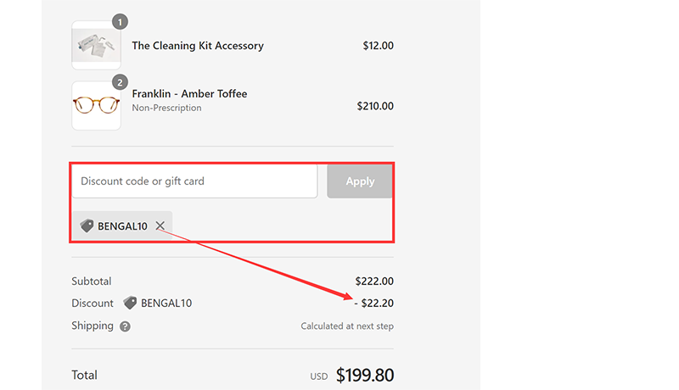
Task: Click the Franklin Amber Toffee glasses thumbnail
Action: [x=96, y=106]
